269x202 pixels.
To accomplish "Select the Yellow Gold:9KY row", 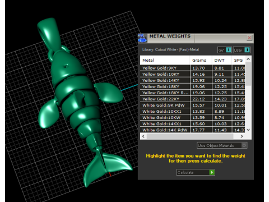I will point(193,68).
